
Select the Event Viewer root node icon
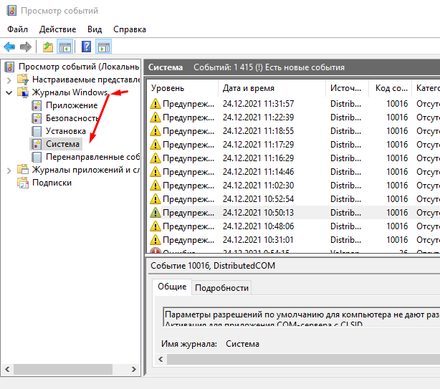10,67
